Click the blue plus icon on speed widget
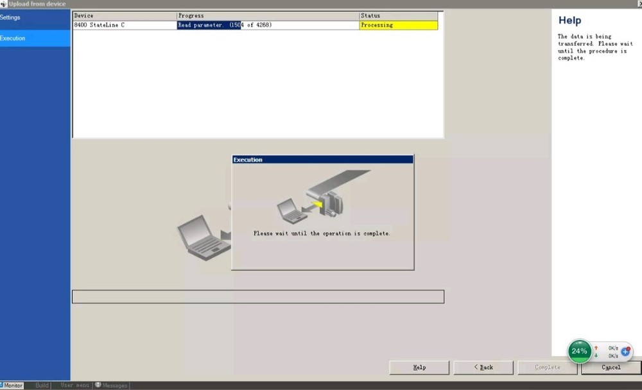 pyautogui.click(x=625, y=352)
